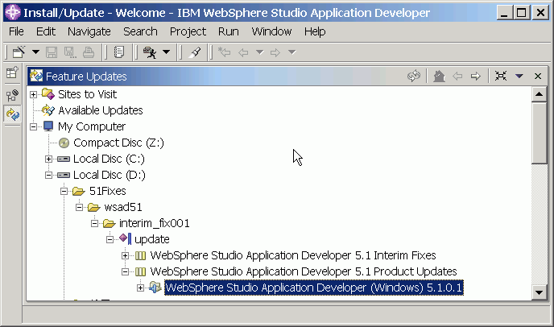The height and width of the screenshot is (327, 554).
Task: Collapse the wsad51 folder
Action: [80, 207]
